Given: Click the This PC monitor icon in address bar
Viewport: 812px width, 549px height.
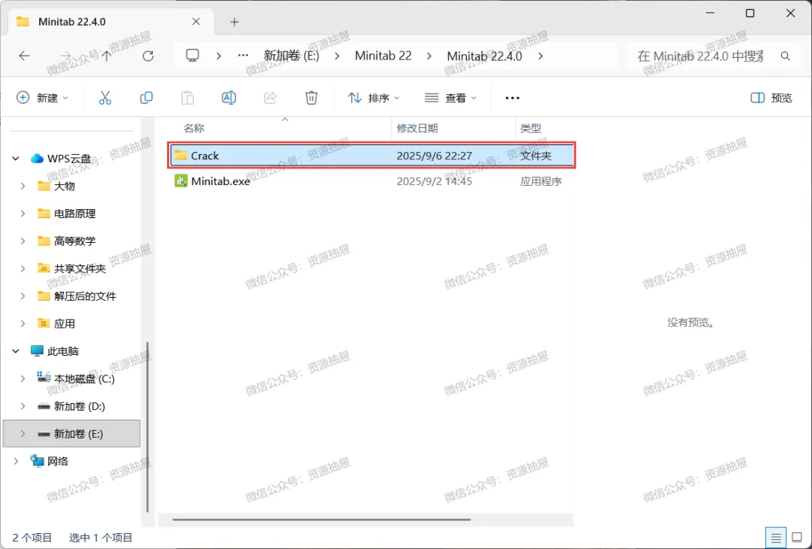Looking at the screenshot, I should 192,56.
